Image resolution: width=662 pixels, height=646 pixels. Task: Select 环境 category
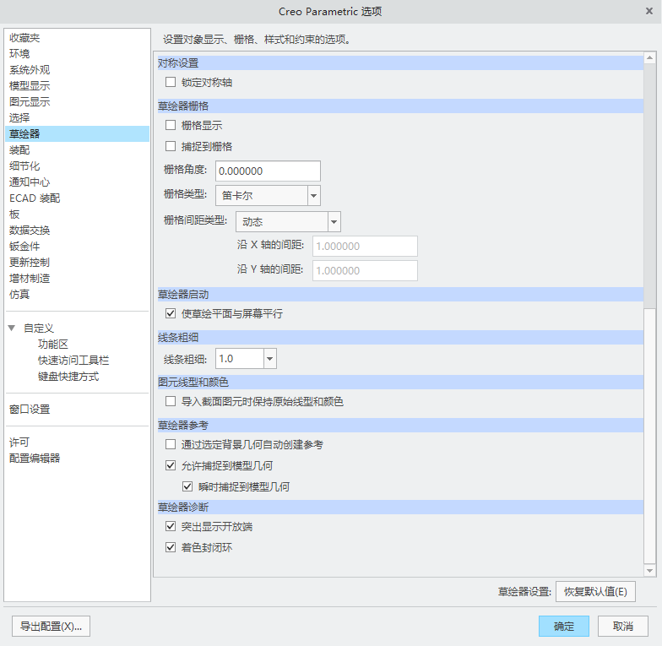(x=78, y=54)
